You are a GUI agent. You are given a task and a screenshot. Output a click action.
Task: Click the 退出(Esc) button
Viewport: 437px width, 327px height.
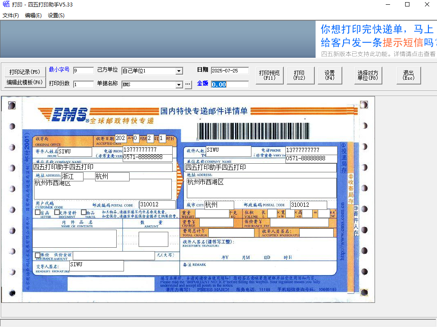click(x=409, y=75)
